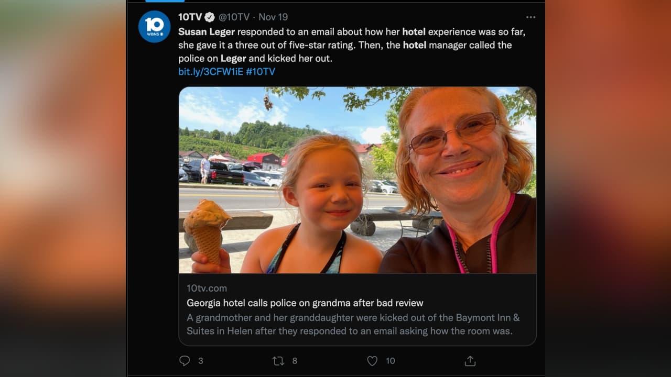Click the retweet count of 8
The width and height of the screenshot is (671, 377).
[x=295, y=361]
